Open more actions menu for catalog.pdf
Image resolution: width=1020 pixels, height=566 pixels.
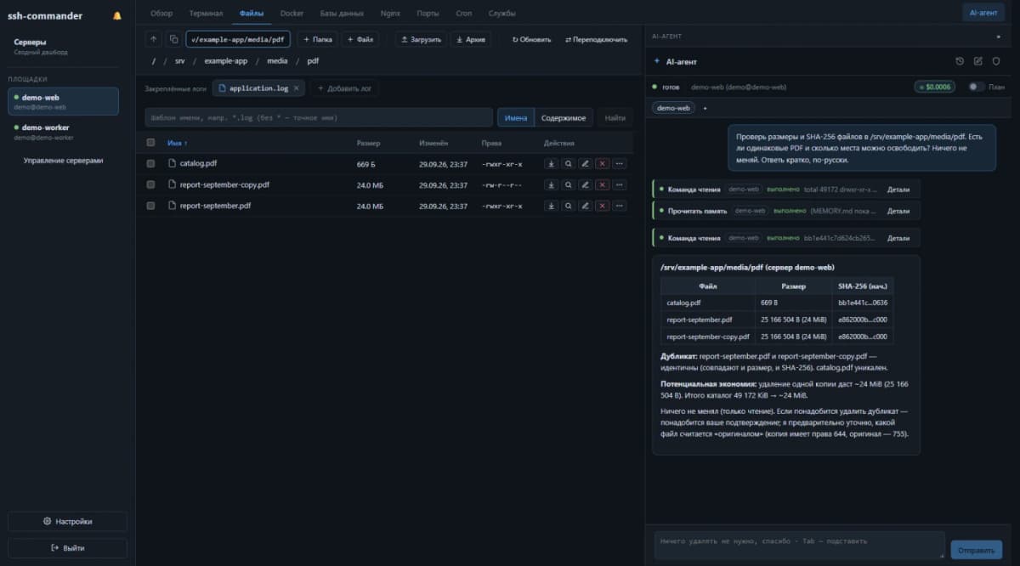pyautogui.click(x=620, y=163)
